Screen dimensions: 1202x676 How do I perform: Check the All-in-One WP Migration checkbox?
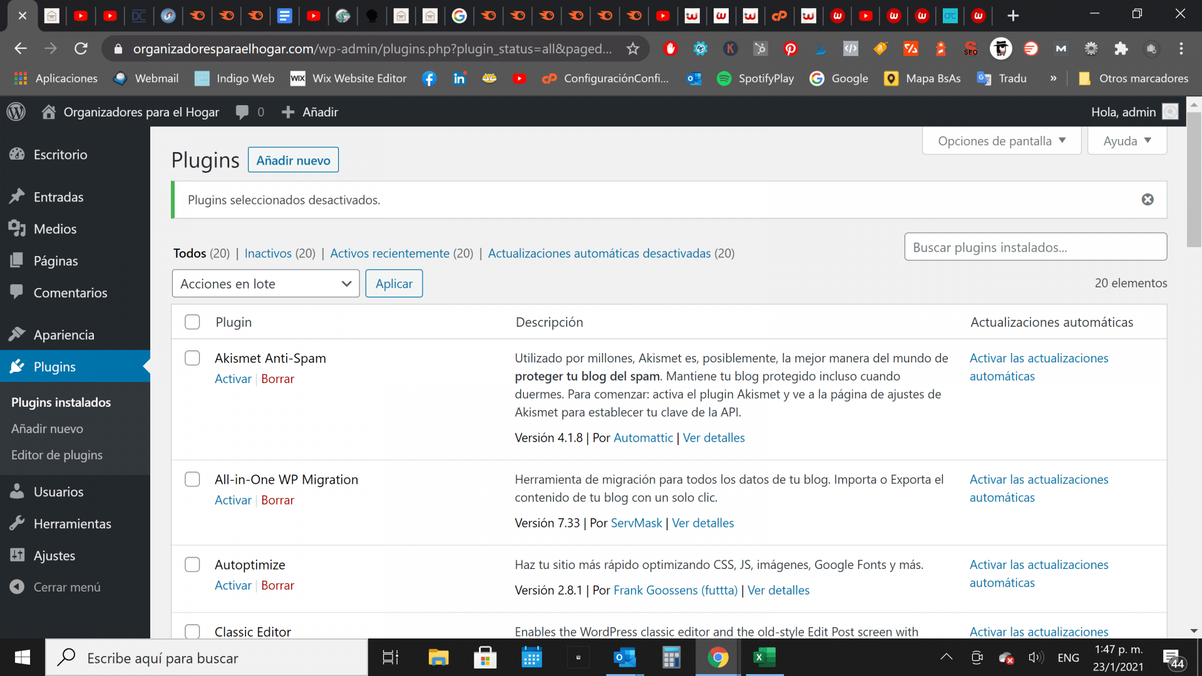pyautogui.click(x=192, y=479)
